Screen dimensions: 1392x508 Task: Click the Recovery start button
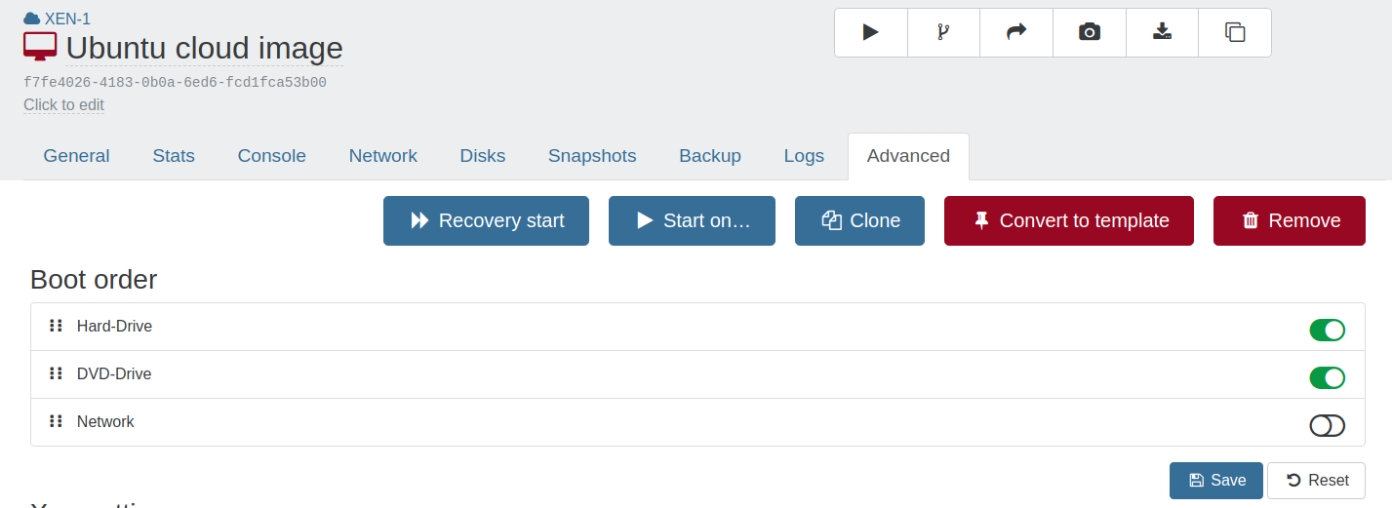(x=486, y=220)
